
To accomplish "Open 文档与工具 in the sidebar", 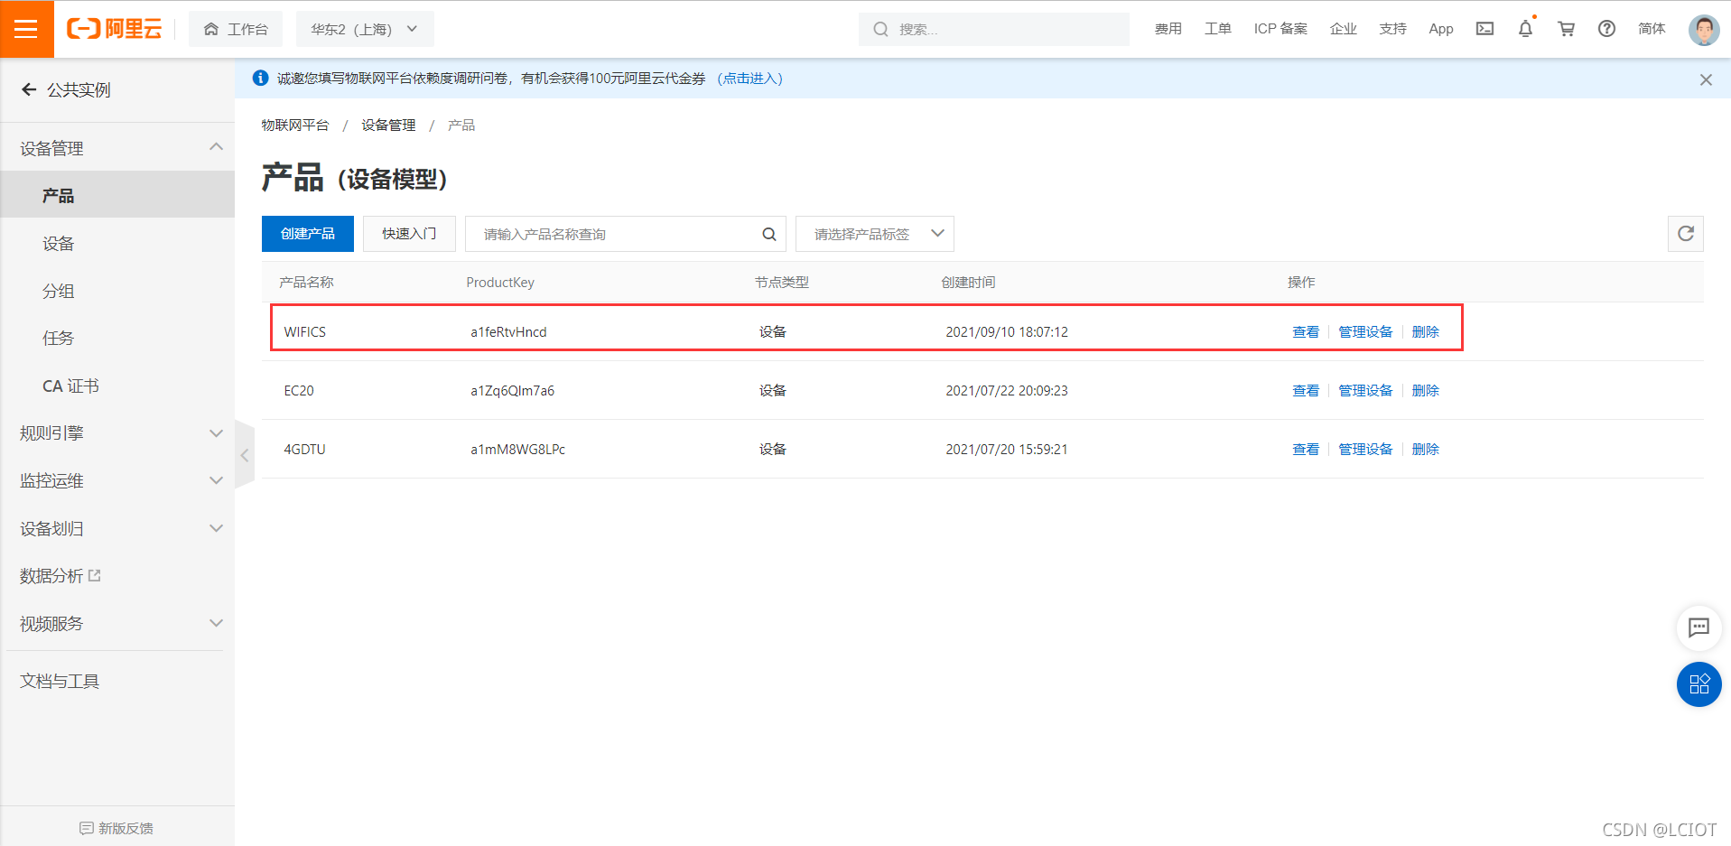I will pos(60,681).
